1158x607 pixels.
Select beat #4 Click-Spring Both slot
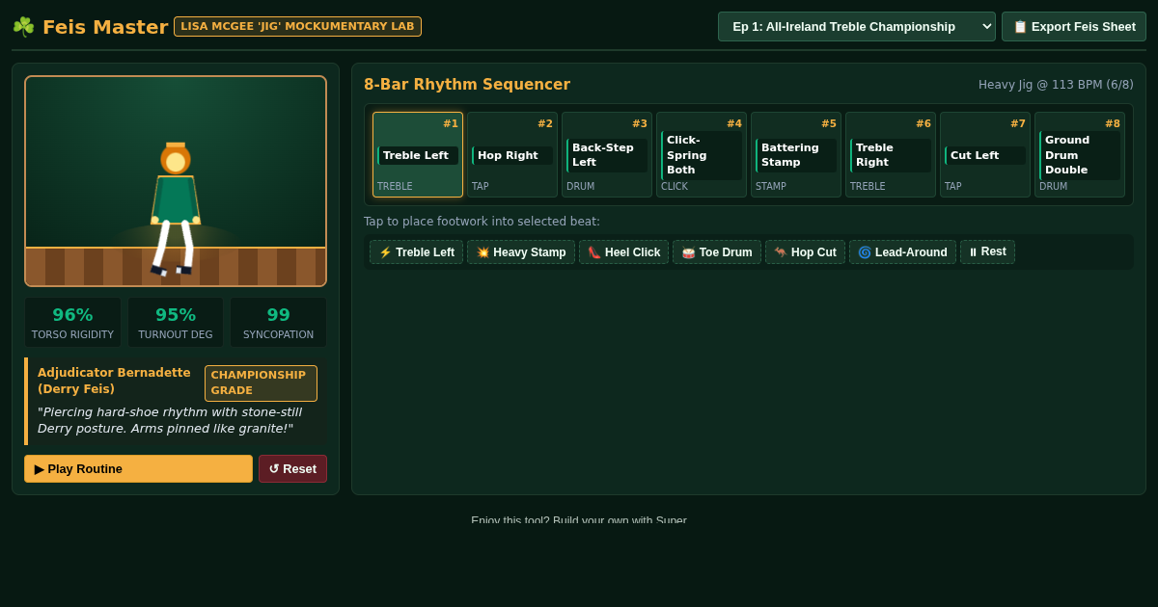702,155
